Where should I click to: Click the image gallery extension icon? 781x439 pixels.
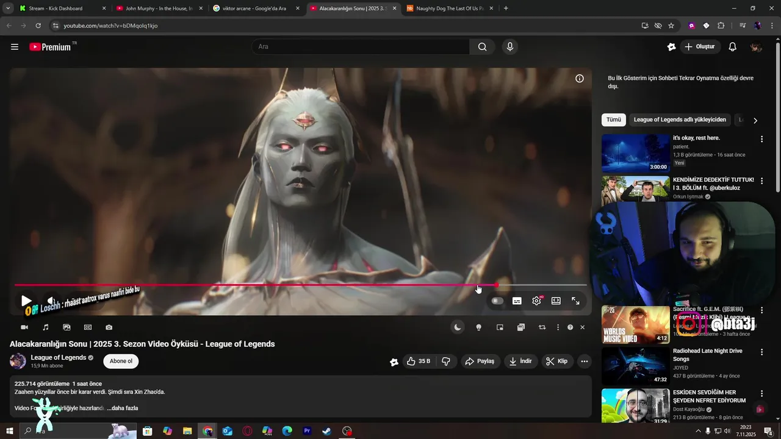67,327
